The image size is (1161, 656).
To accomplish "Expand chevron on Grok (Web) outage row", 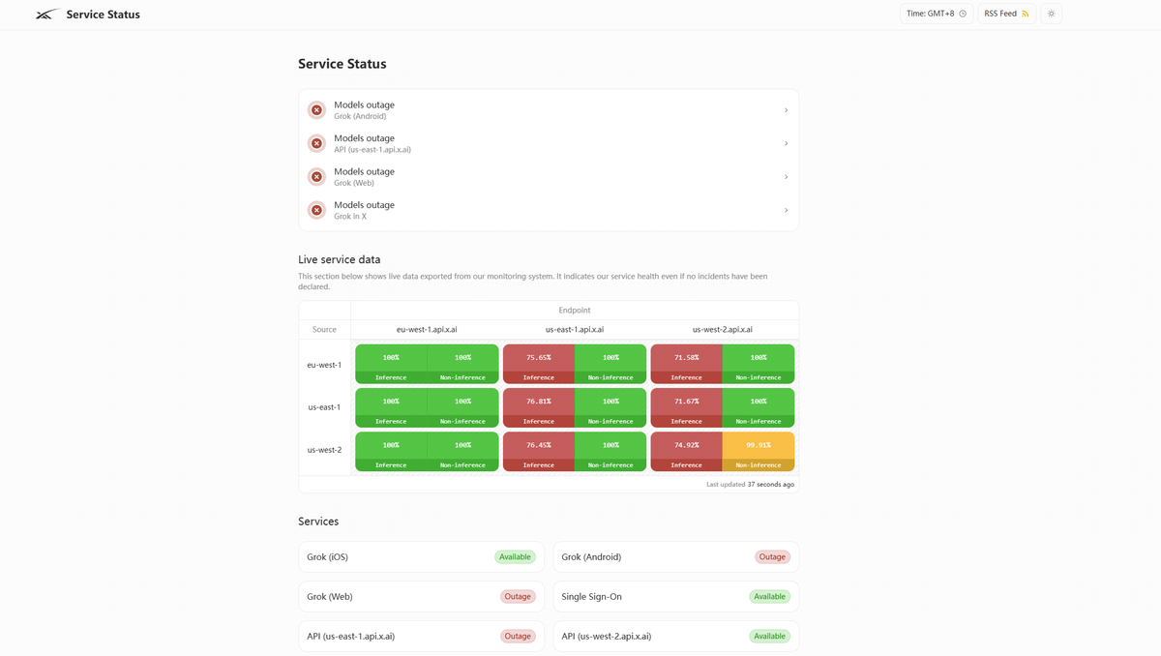I will (786, 177).
